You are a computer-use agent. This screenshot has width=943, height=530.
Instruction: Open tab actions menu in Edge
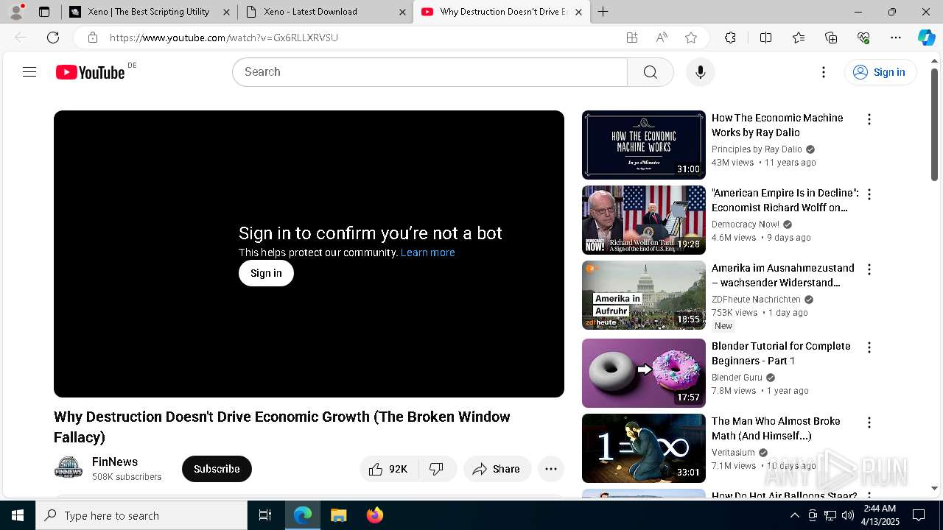(x=44, y=12)
